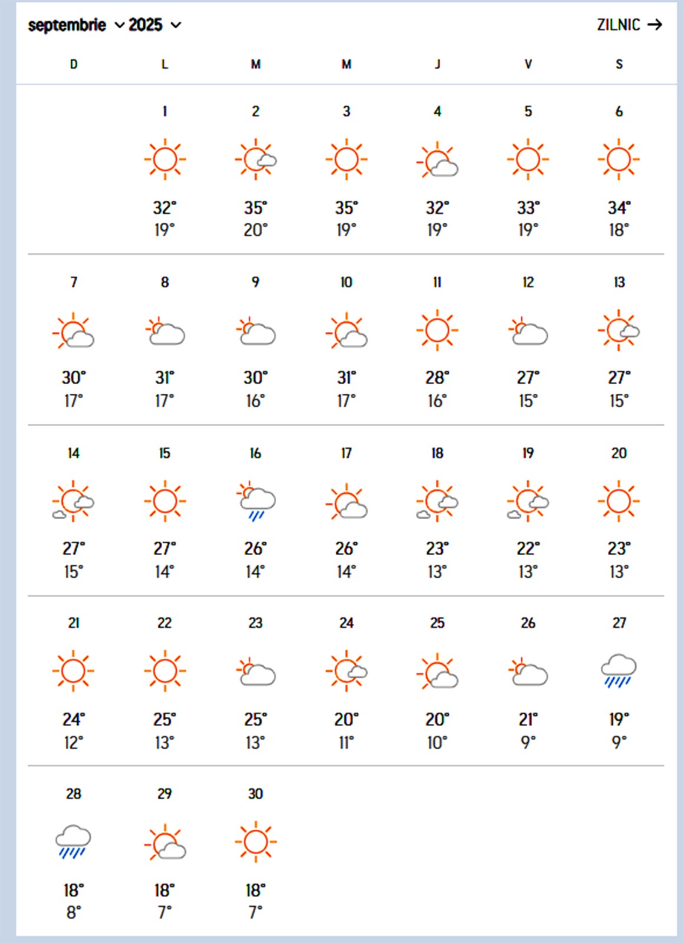Image resolution: width=684 pixels, height=943 pixels.
Task: Click the 35° high temperature on day 2
Action: coord(255,208)
